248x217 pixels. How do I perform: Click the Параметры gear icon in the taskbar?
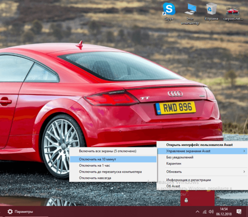pyautogui.click(x=10, y=212)
